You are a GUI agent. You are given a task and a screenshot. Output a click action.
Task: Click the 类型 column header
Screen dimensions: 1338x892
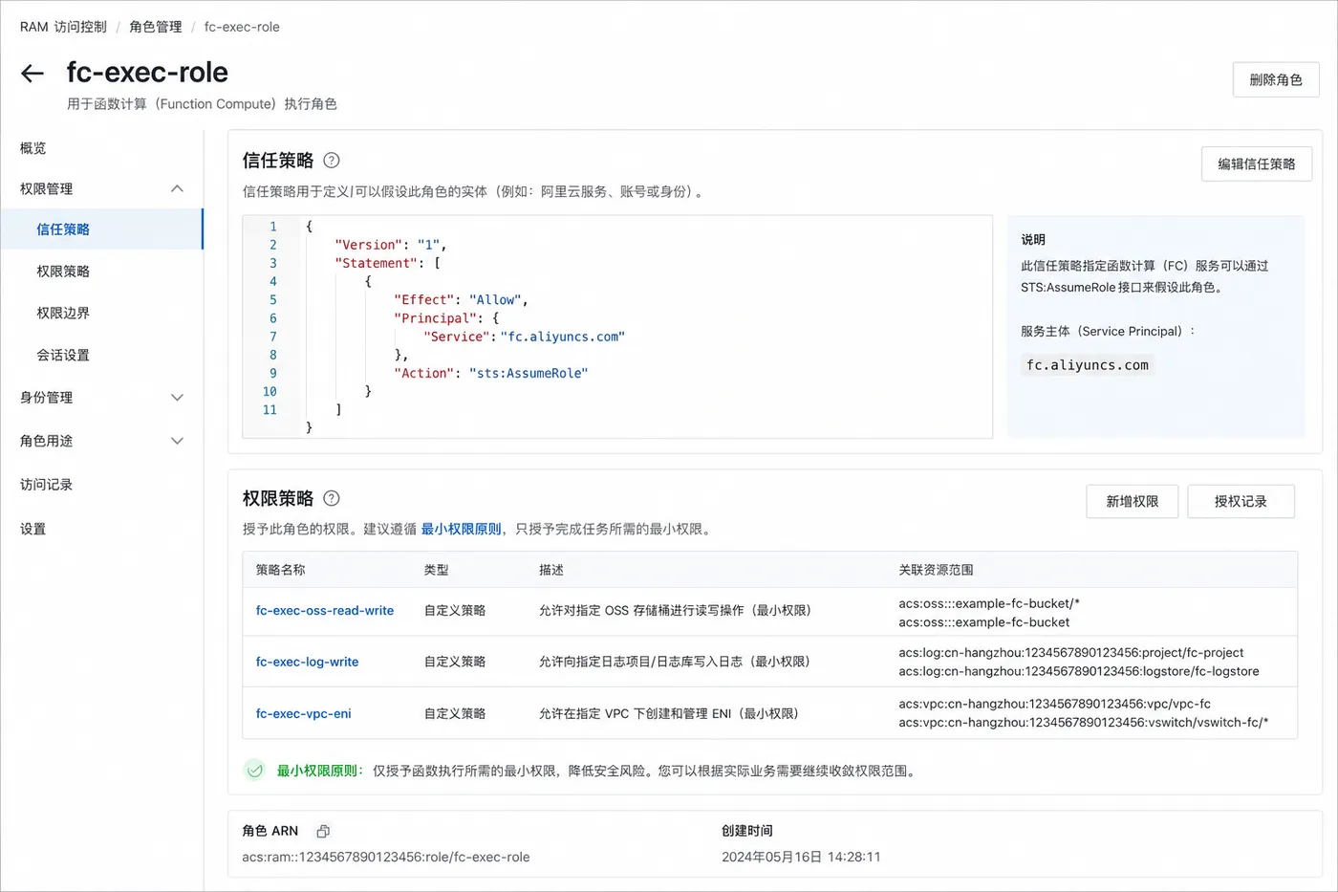click(x=437, y=570)
